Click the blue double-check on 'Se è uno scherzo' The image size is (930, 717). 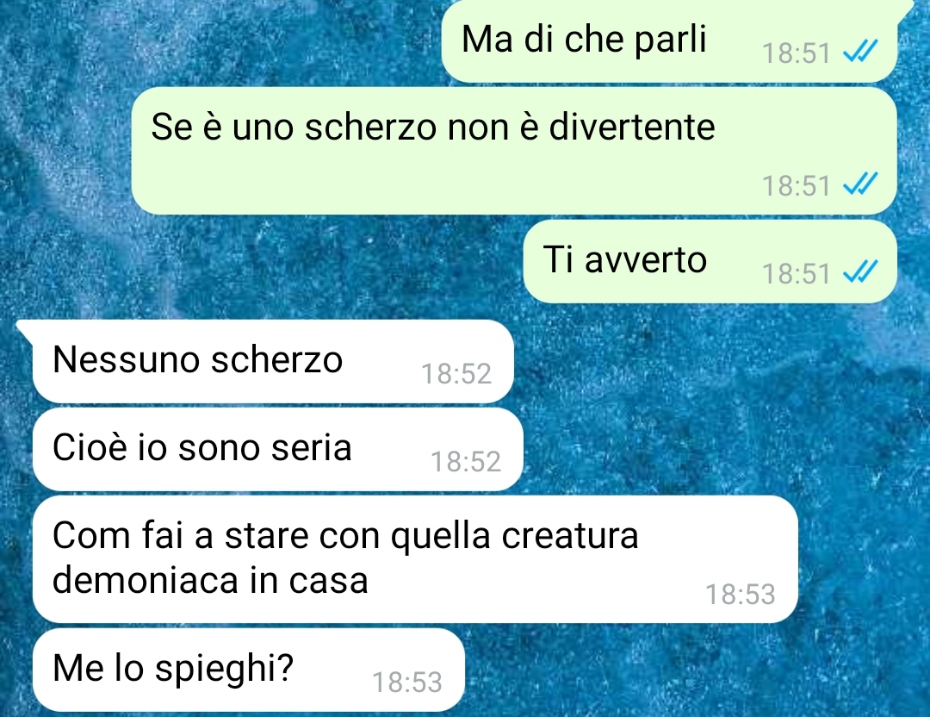point(860,184)
